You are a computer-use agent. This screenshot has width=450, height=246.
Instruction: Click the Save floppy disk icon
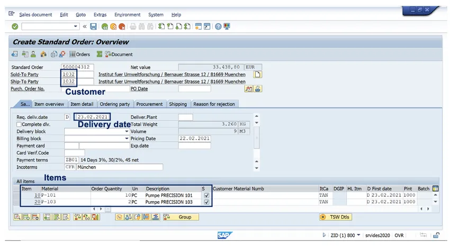pos(93,26)
